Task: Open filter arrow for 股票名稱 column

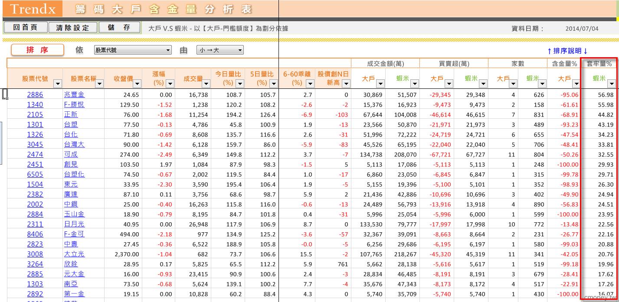Action: [x=99, y=84]
